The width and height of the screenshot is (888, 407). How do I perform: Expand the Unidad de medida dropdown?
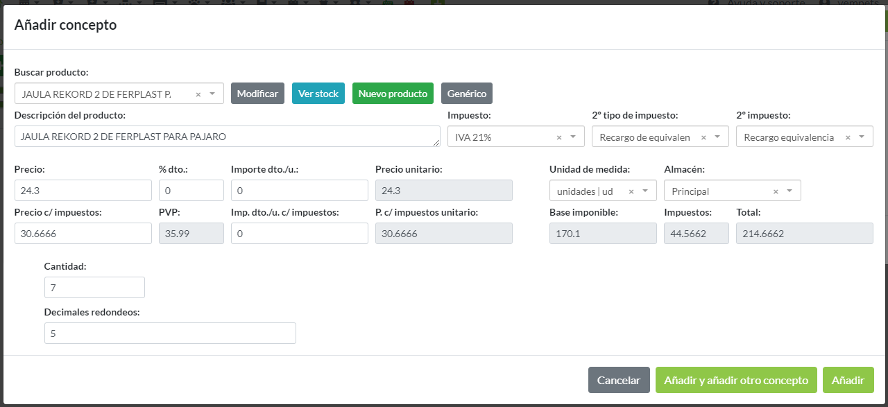click(x=645, y=191)
